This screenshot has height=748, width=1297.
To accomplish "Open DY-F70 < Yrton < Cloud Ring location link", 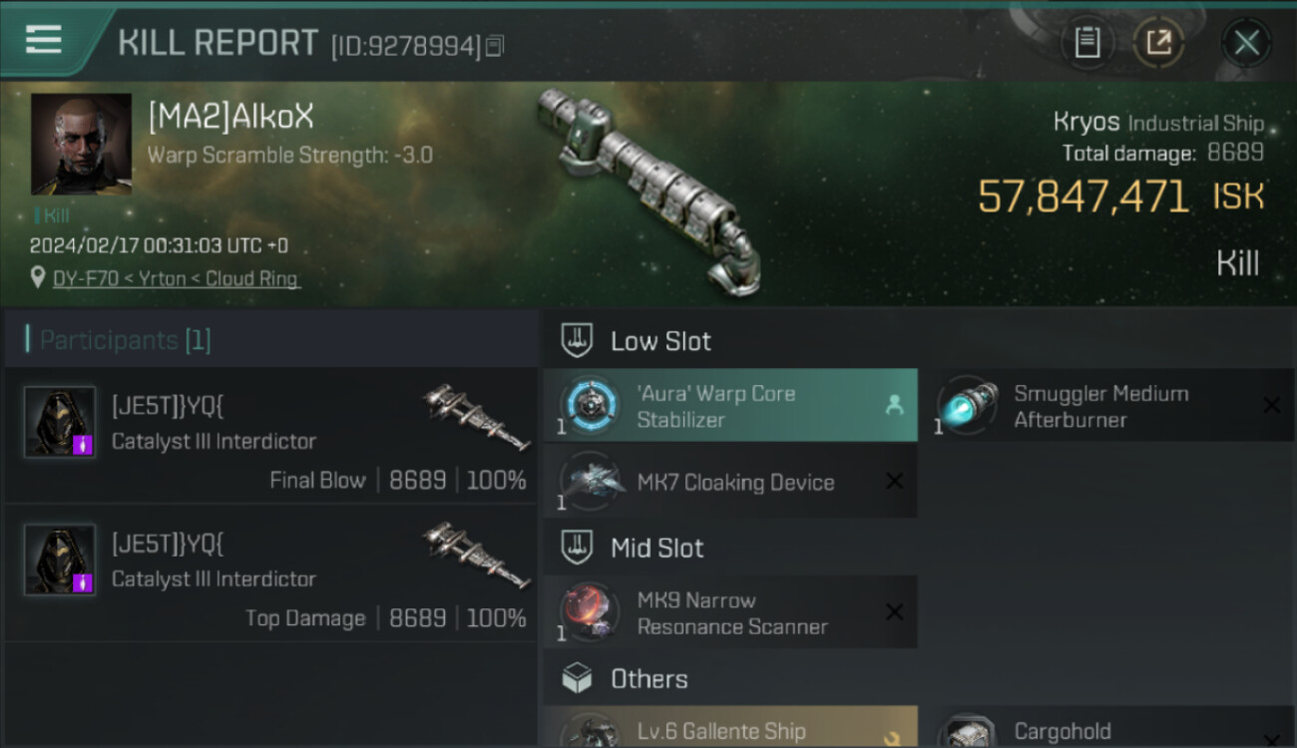I will [176, 278].
